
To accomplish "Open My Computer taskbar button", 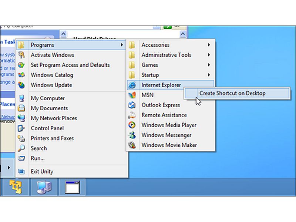I will click(x=44, y=187).
